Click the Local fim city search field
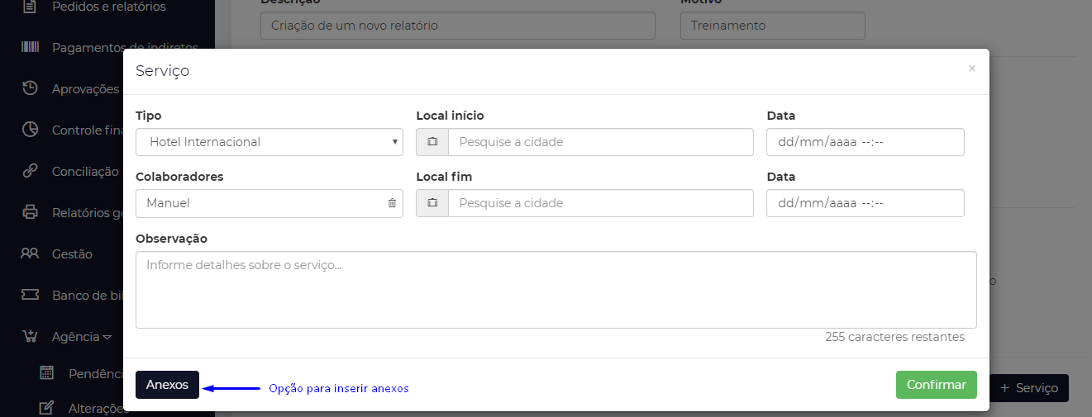This screenshot has height=417, width=1092. coord(601,203)
